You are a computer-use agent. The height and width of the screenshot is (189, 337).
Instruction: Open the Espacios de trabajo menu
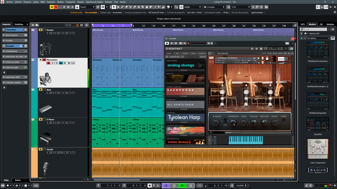[x=94, y=2]
